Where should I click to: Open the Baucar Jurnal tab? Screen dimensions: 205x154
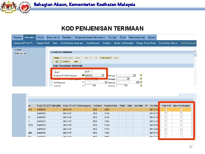point(53,37)
